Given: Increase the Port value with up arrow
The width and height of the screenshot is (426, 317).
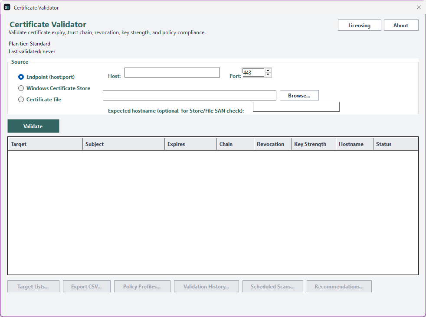Looking at the screenshot, I should (x=268, y=71).
